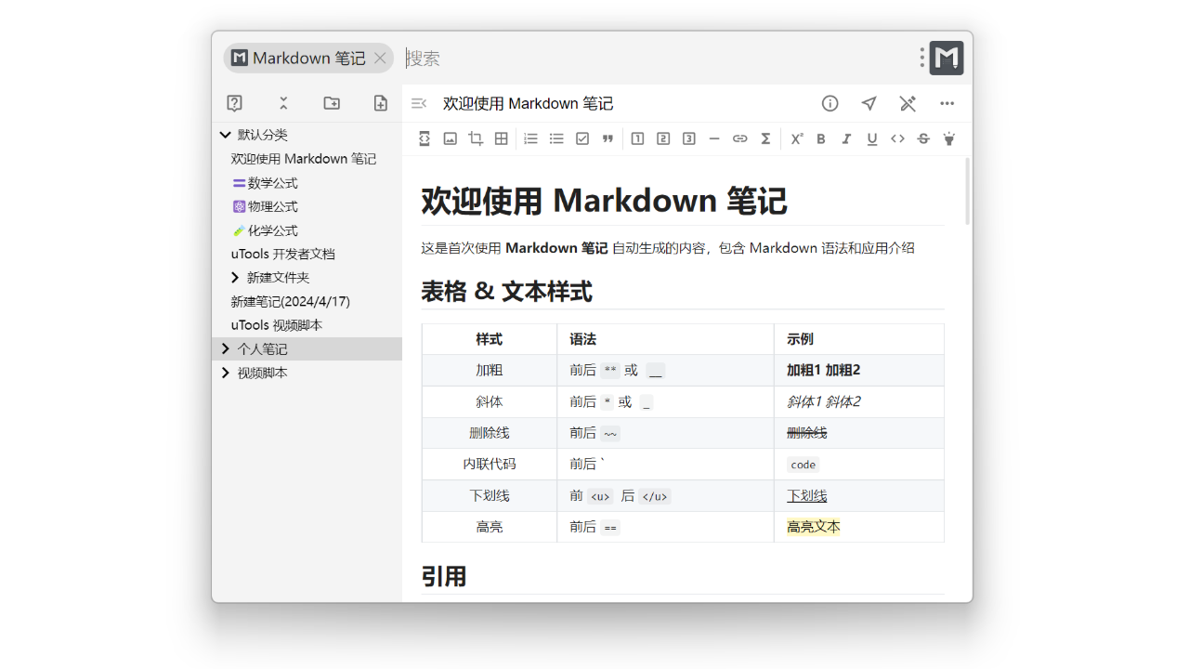Insert a table using the table icon

(501, 138)
